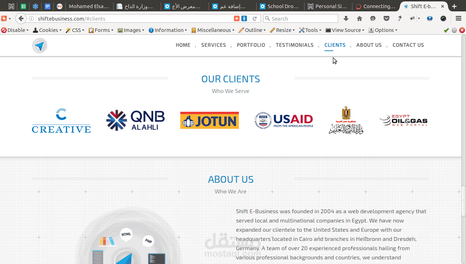Go to SERVICES in site navigation

214,45
